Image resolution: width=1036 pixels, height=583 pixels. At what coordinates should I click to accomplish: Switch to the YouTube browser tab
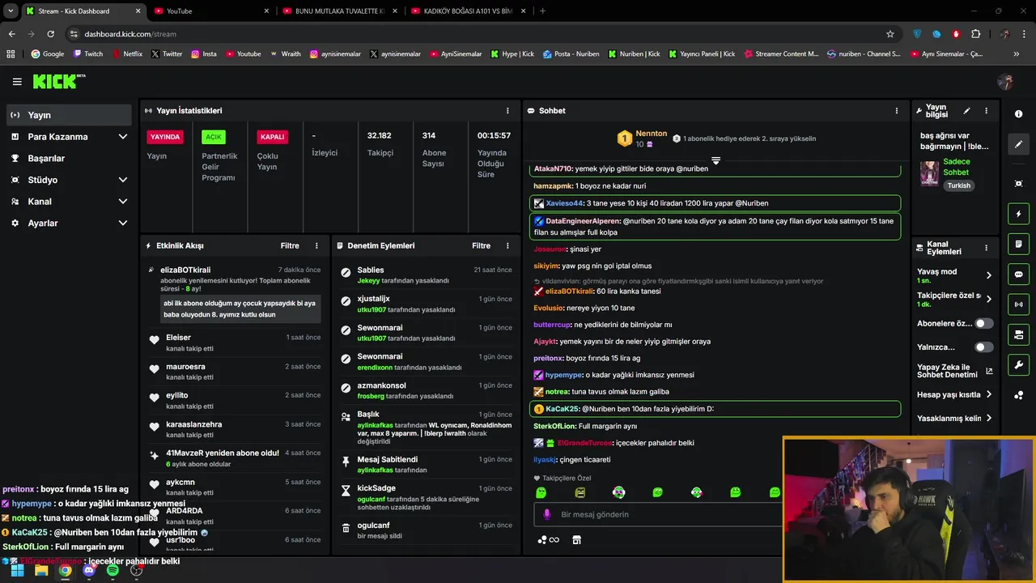pos(211,11)
